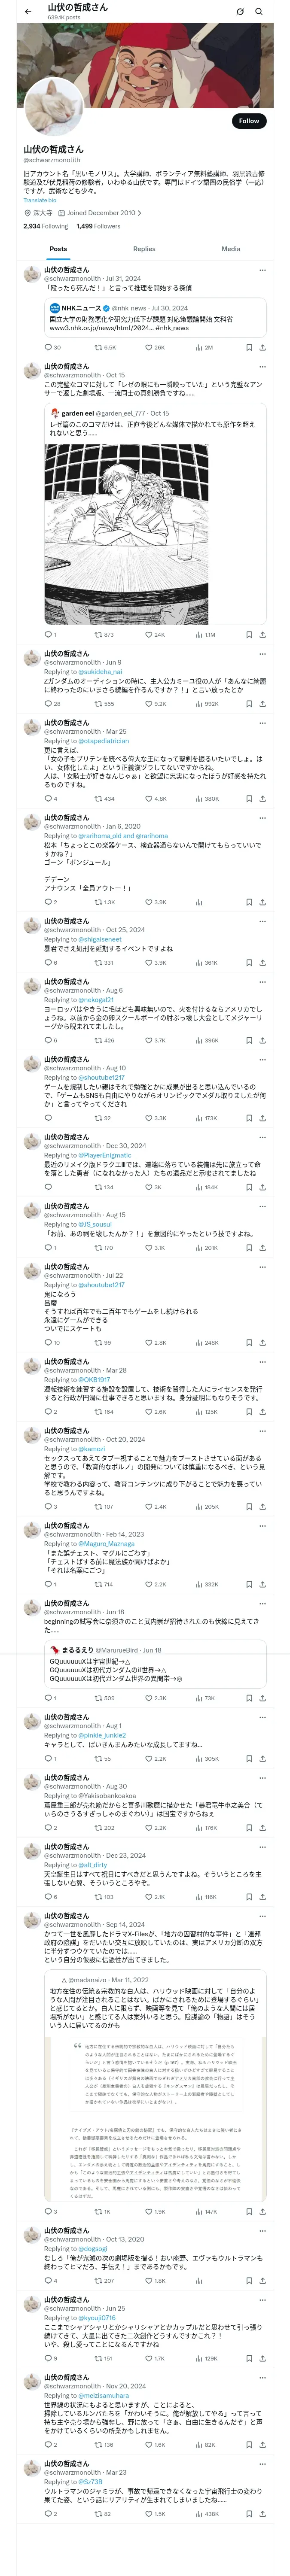Viewport: 290px width, 2576px height.
Task: Open the 1,499 Followers list
Action: pyautogui.click(x=98, y=226)
